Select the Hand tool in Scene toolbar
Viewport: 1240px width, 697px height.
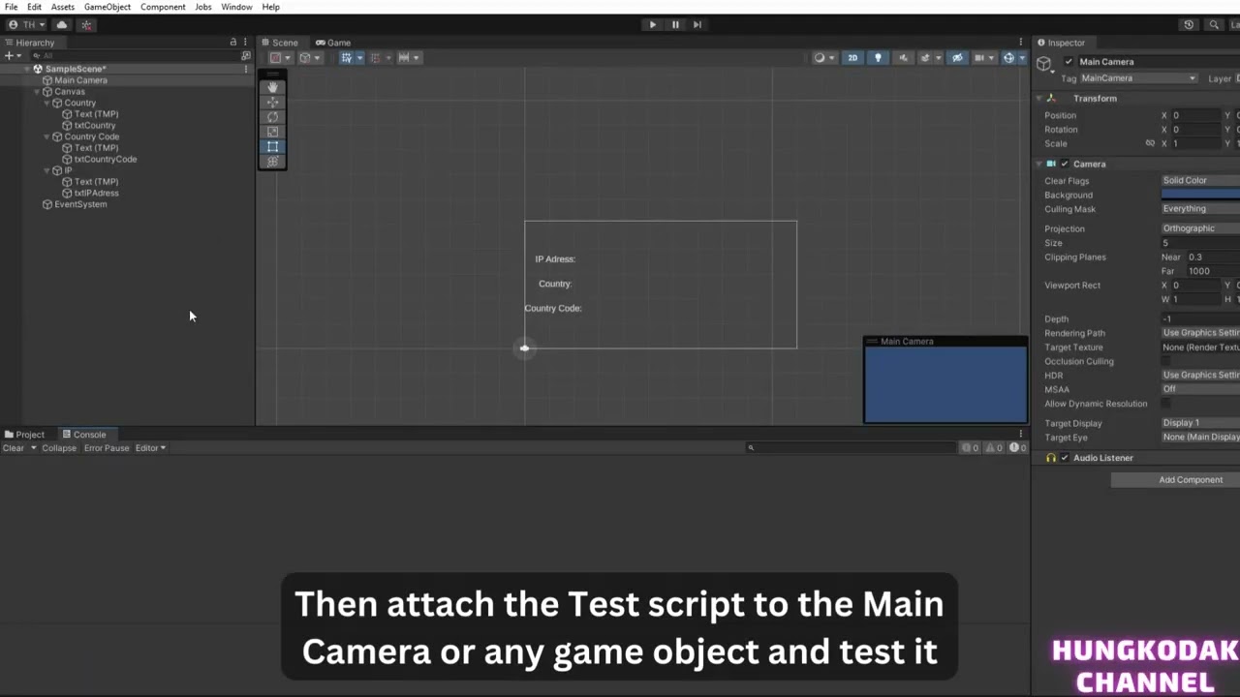click(272, 87)
